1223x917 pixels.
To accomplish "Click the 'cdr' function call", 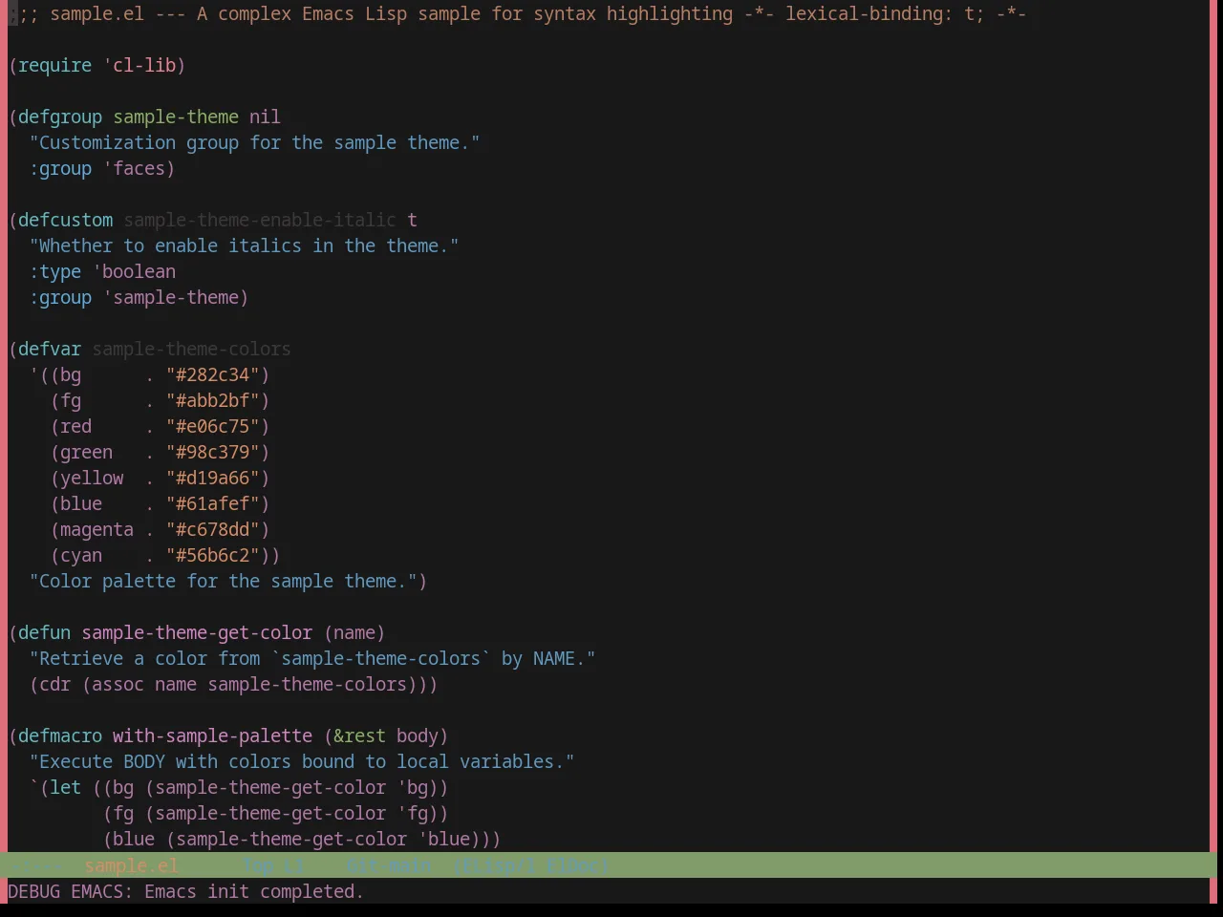I will click(x=55, y=684).
